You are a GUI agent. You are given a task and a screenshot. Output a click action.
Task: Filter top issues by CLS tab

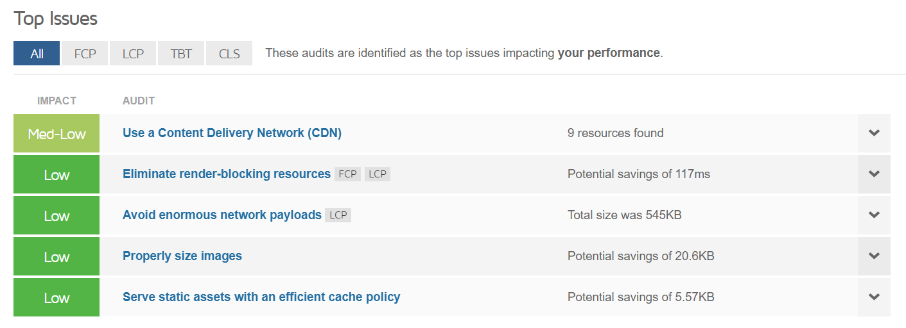[x=229, y=54]
